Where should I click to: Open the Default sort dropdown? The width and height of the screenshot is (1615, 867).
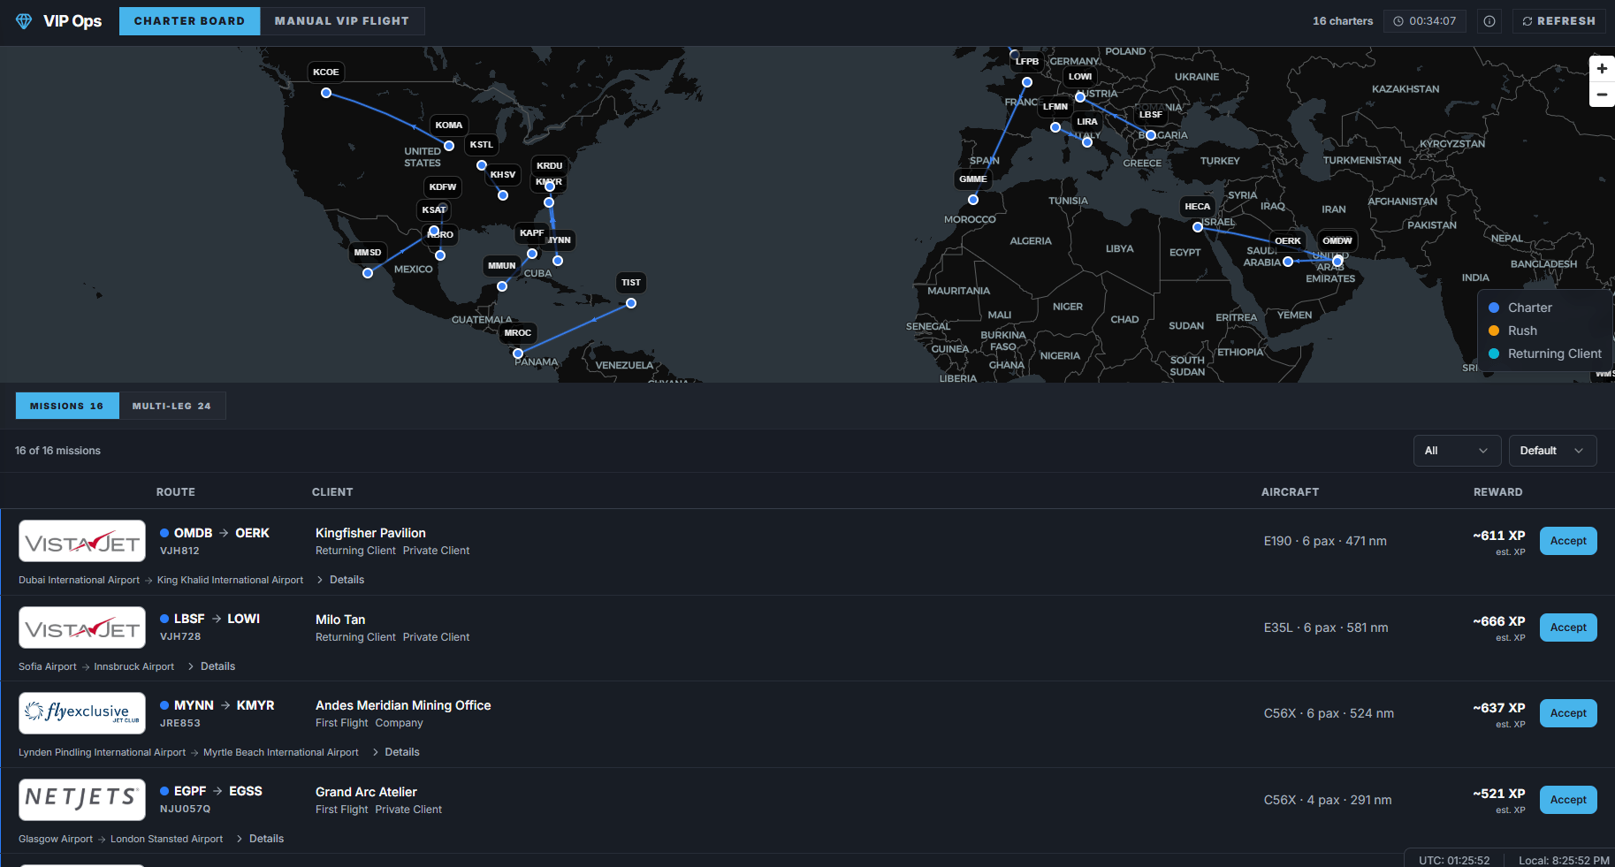[1552, 451]
